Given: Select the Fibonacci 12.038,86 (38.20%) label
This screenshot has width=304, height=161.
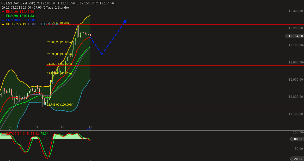Looking at the screenshot, I should coord(59,54).
